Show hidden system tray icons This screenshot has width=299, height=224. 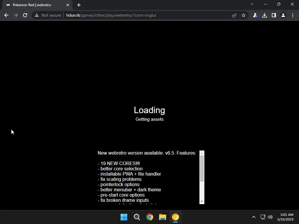(254, 217)
